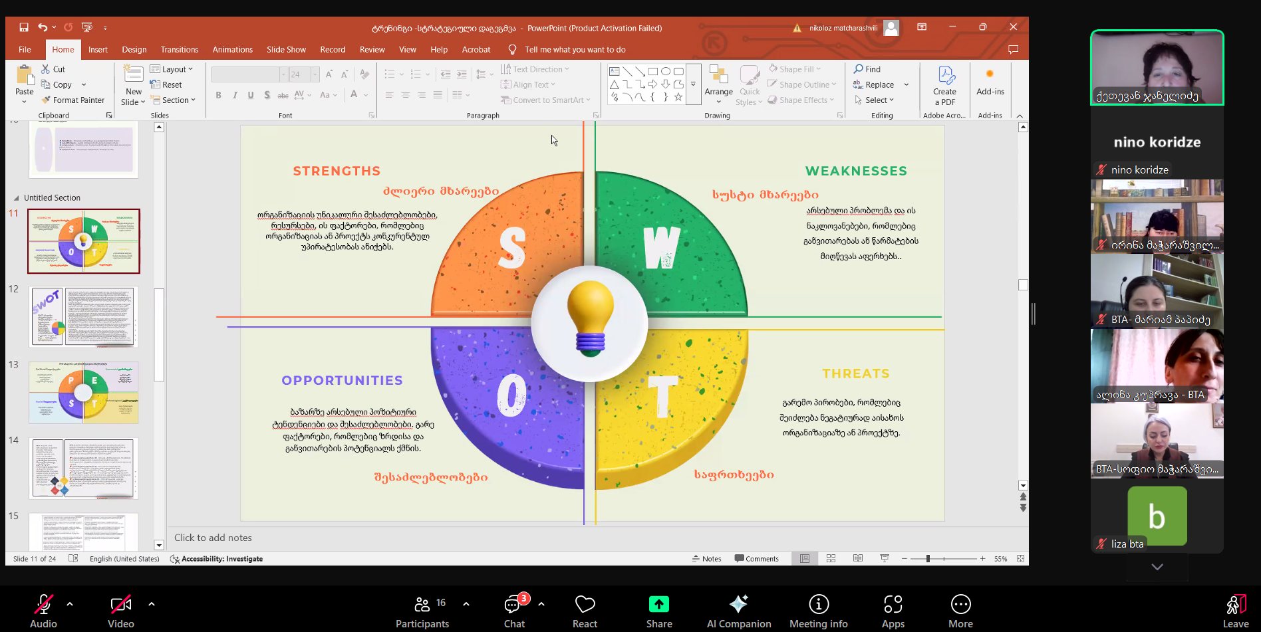Viewport: 1261px width, 632px height.
Task: Create a PDF with Adobe Acrobat
Action: pyautogui.click(x=944, y=85)
